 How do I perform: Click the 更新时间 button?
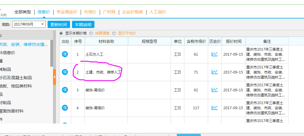pyautogui.click(x=59, y=25)
